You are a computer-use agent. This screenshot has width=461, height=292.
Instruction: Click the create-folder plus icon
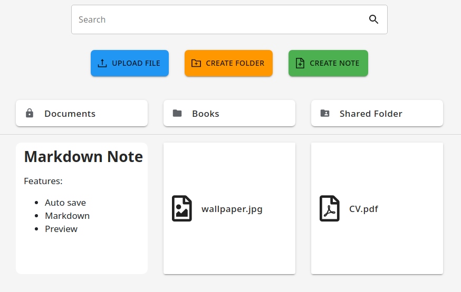[196, 63]
